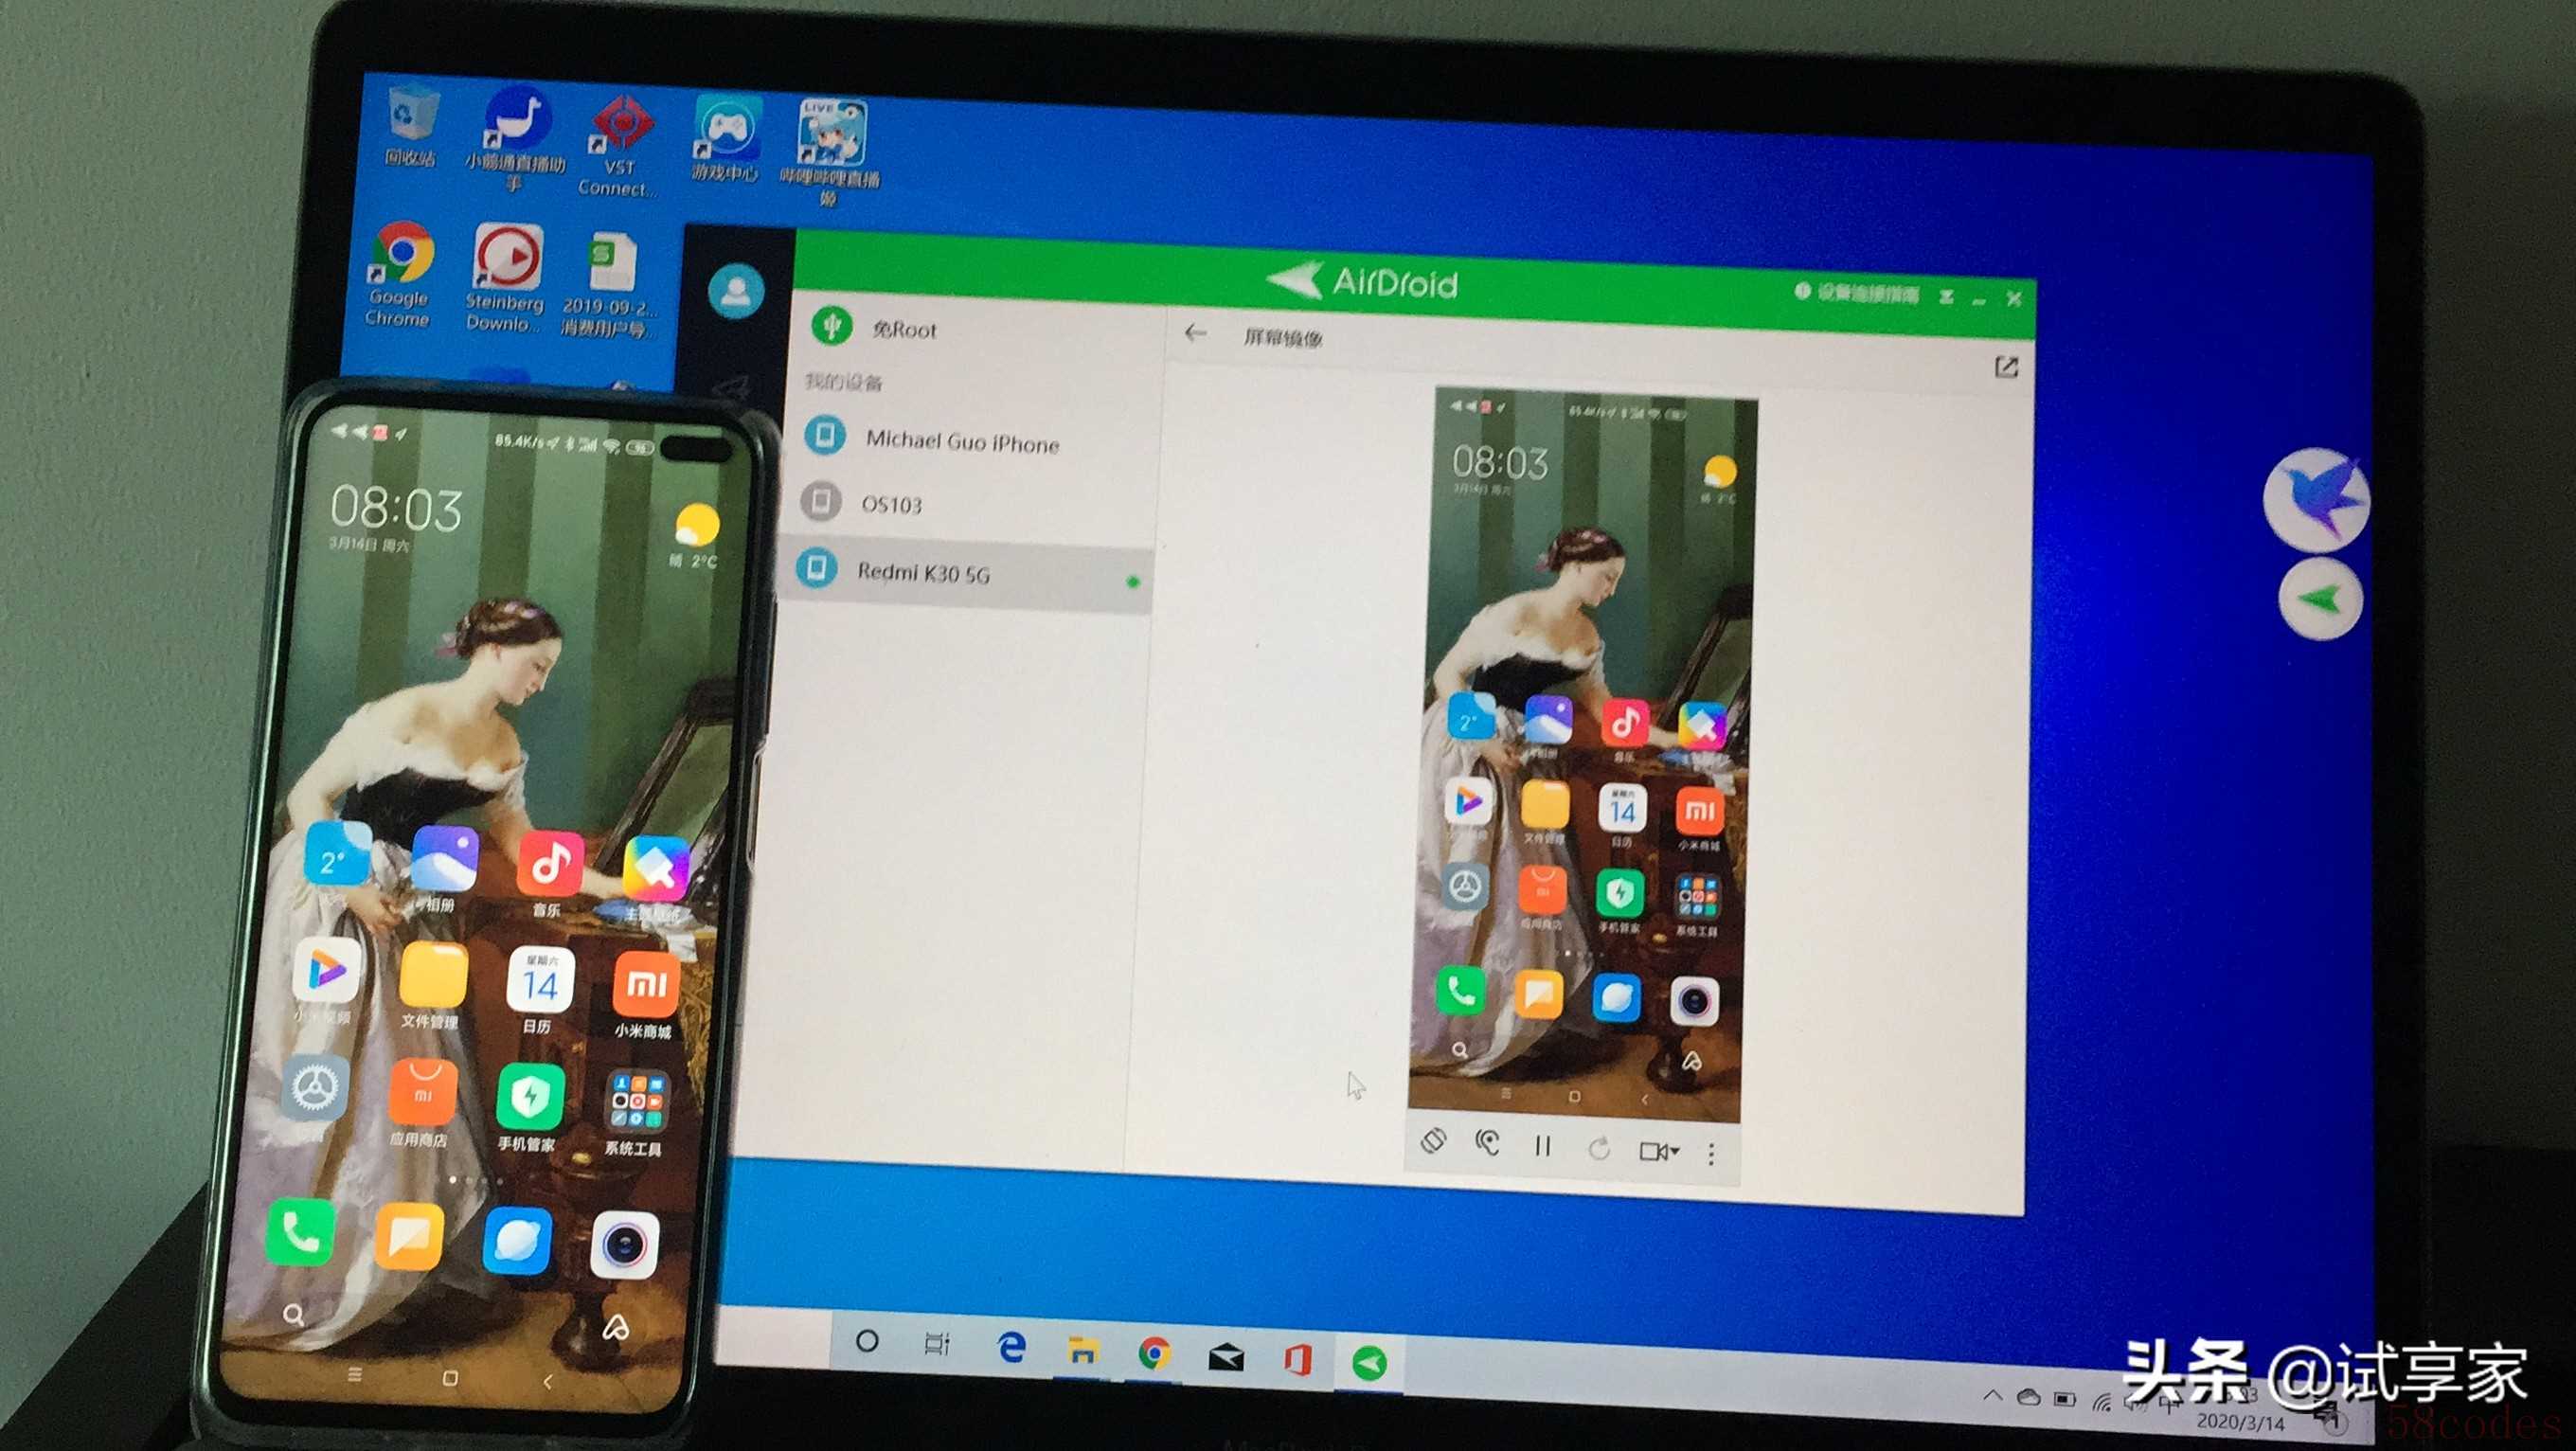Tap the search magnifier in AirDroid mirror
2576x1451 pixels.
coord(1459,1050)
